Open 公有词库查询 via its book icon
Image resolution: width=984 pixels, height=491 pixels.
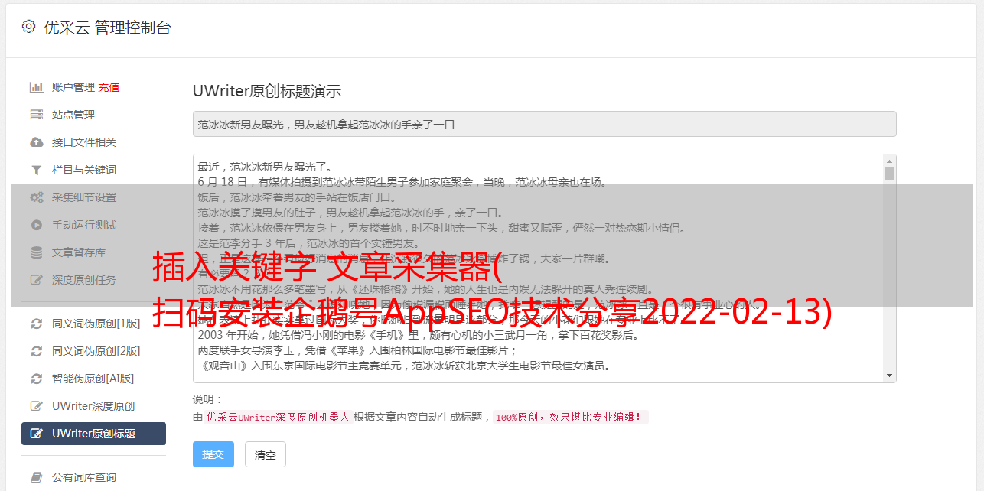pos(36,477)
